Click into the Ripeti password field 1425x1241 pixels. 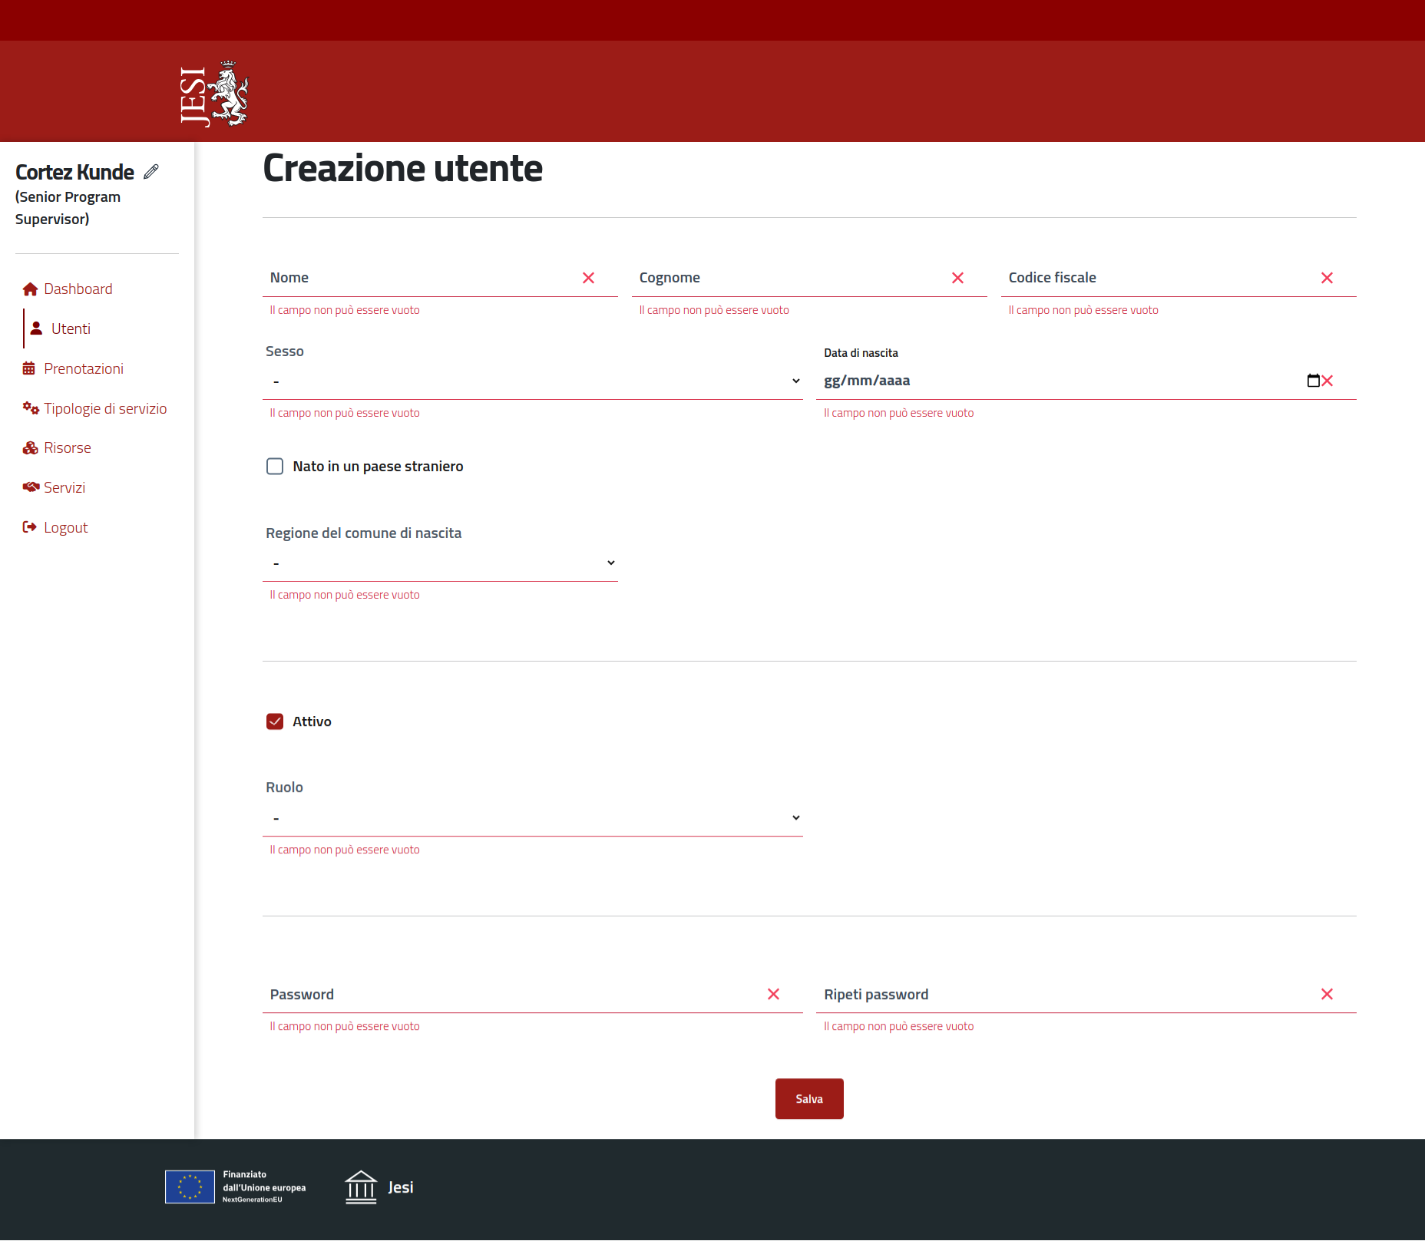coord(1067,995)
